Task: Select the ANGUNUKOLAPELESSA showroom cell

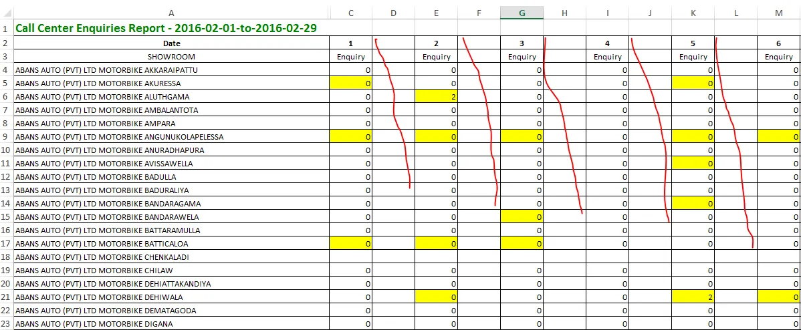Action: point(171,137)
